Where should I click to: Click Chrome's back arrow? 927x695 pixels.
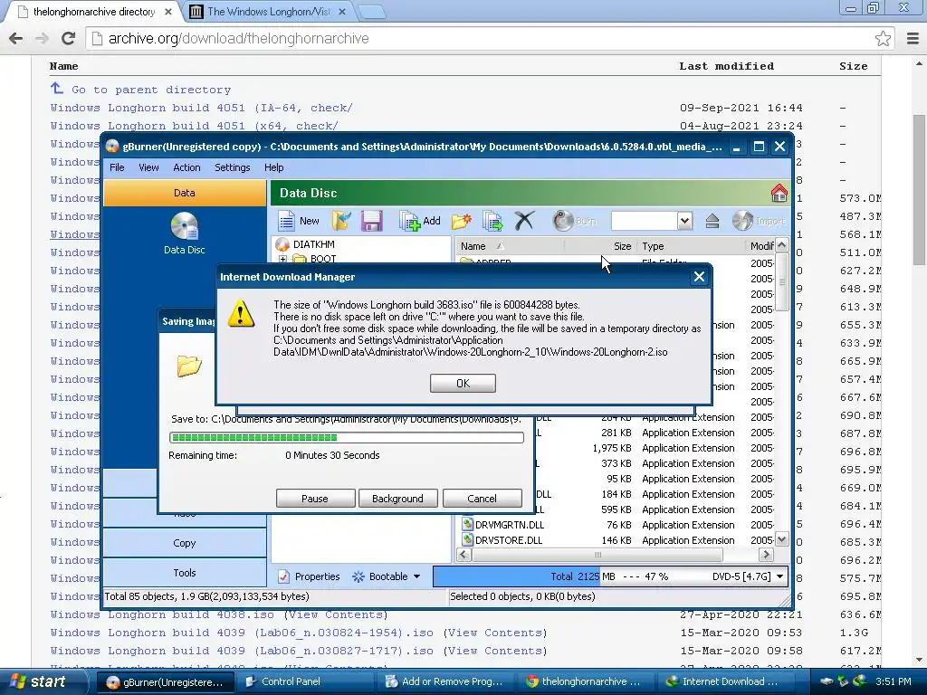pyautogui.click(x=16, y=38)
